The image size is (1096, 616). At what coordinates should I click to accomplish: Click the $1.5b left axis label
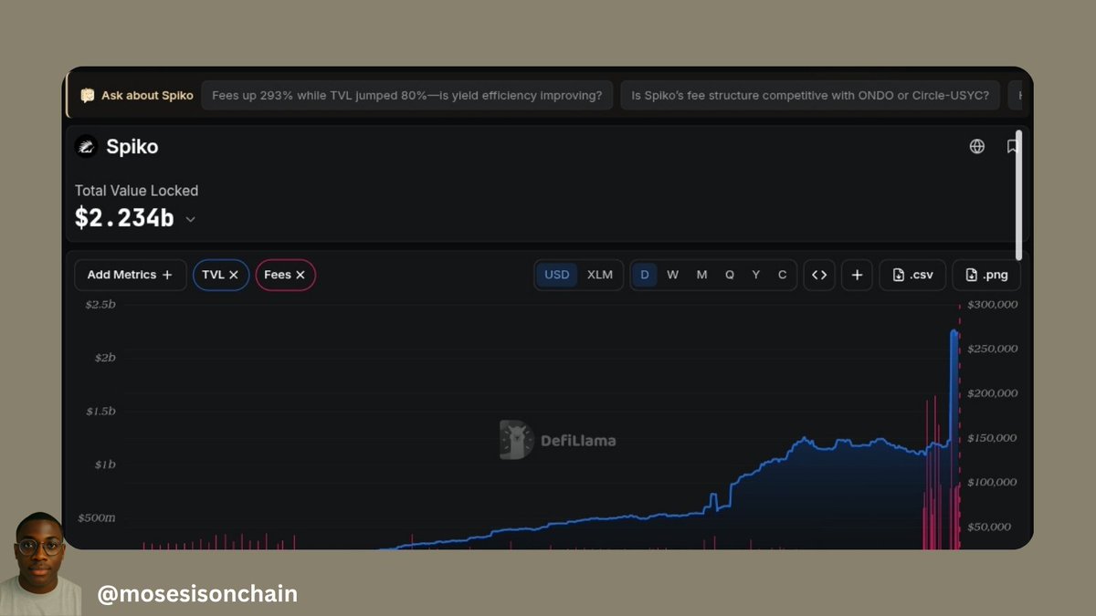point(100,411)
